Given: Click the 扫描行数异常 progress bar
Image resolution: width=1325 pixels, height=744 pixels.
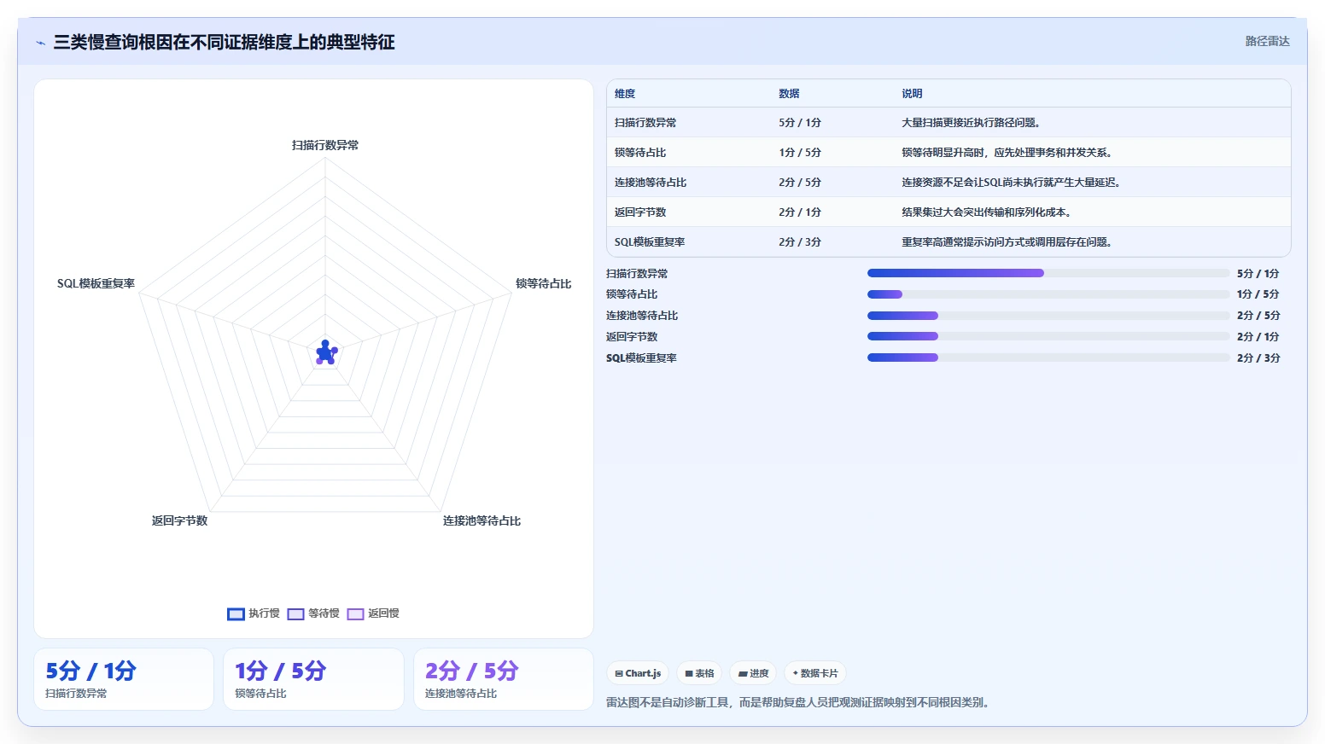Looking at the screenshot, I should pos(1048,273).
